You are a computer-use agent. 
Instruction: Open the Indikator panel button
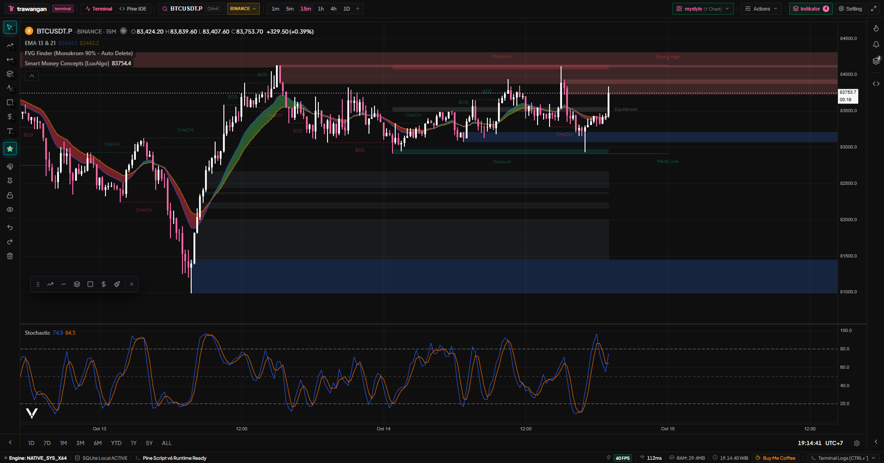(811, 9)
